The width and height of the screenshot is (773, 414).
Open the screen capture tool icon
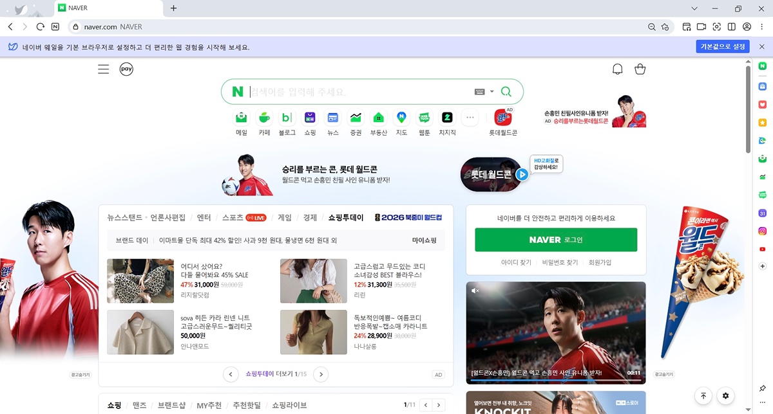pos(716,27)
